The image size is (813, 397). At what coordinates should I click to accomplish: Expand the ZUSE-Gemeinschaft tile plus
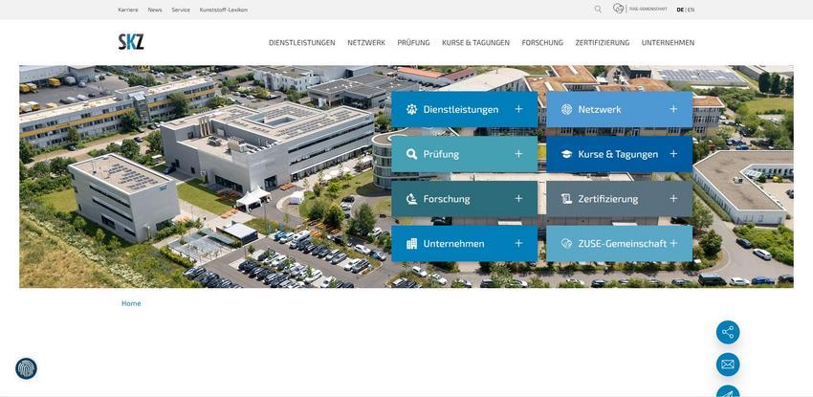(673, 243)
